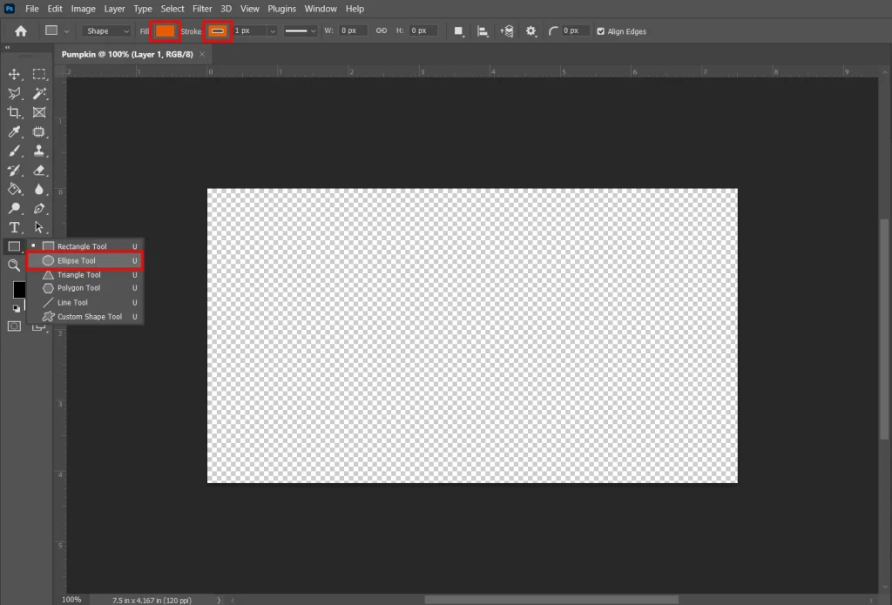Viewport: 892px width, 605px height.
Task: Open the Help menu
Action: pos(355,9)
